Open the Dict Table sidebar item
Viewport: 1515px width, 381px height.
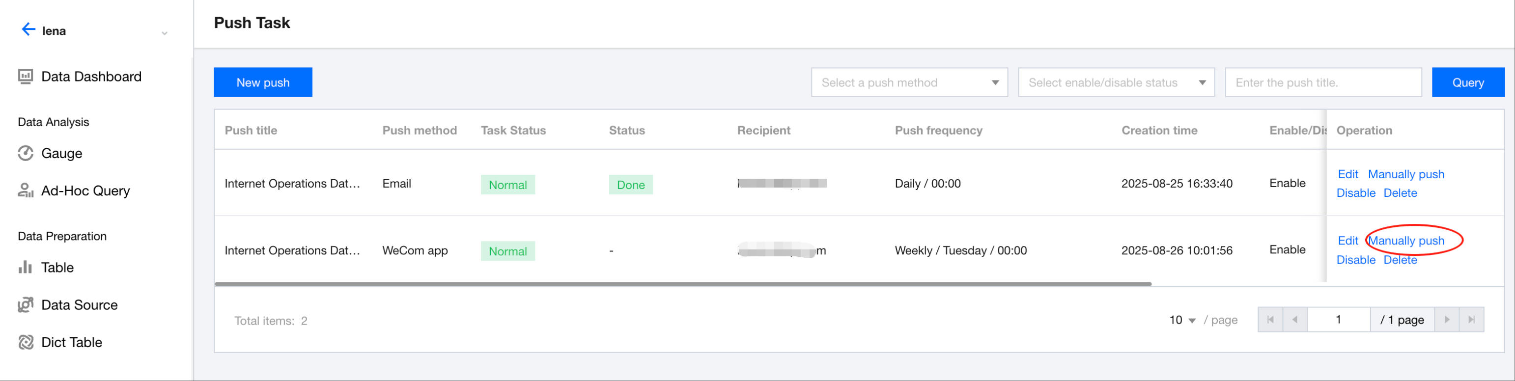tap(71, 342)
